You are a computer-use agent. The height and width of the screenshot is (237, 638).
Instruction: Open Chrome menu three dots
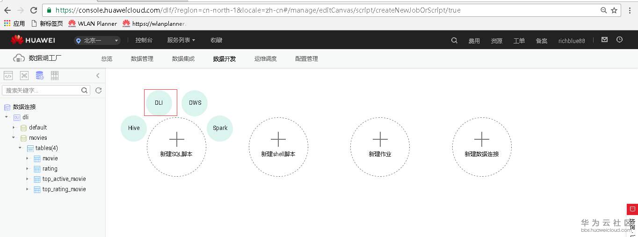[630, 10]
